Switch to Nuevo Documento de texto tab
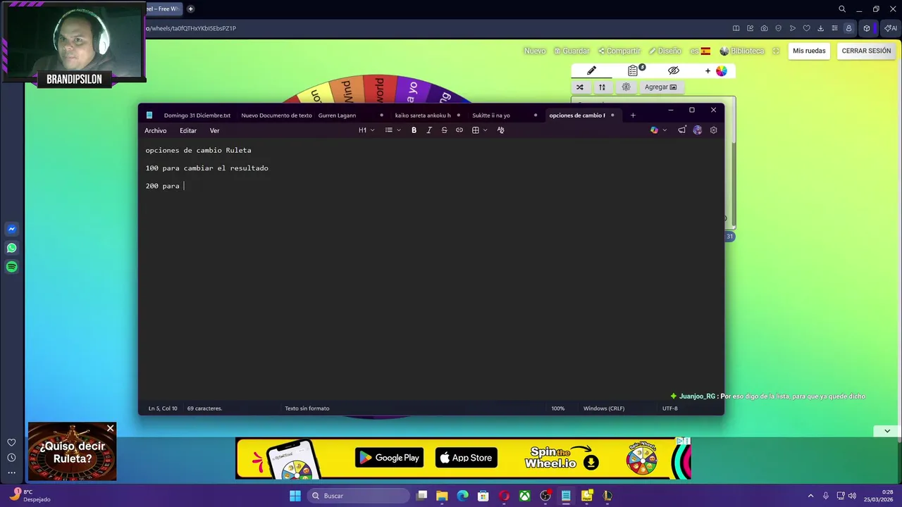This screenshot has width=902, height=507. 276,115
